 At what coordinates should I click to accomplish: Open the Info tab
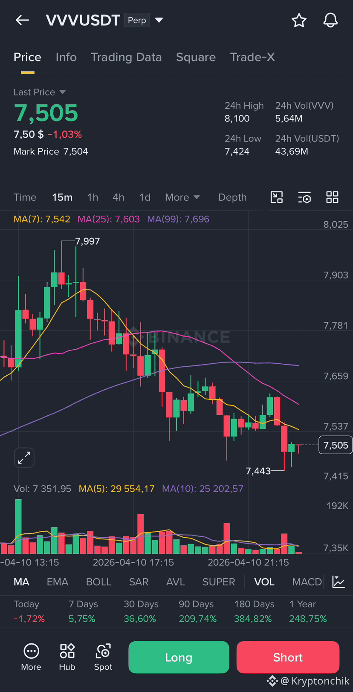click(x=66, y=57)
